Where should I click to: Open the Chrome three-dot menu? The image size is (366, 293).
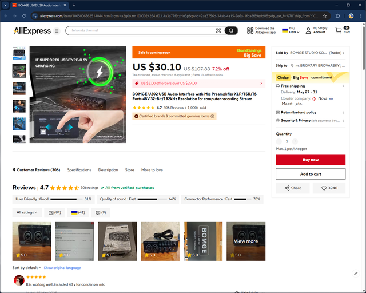pyautogui.click(x=360, y=16)
